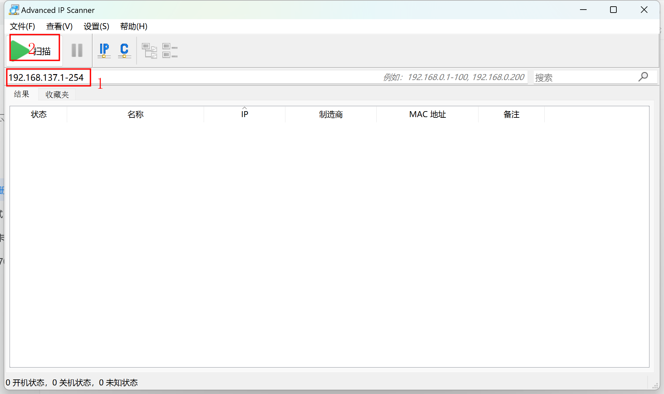Sort by the 制造商 column header
Image resolution: width=664 pixels, height=394 pixels.
point(331,114)
